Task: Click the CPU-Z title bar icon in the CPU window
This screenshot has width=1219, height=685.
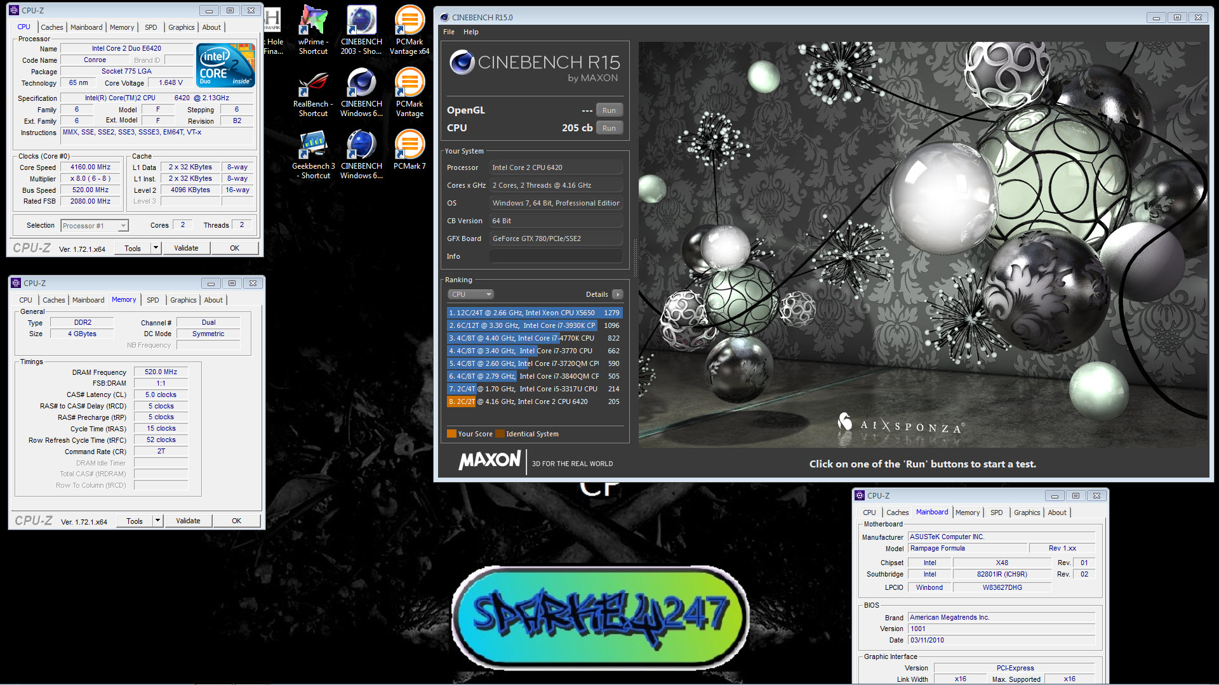Action: (15, 10)
